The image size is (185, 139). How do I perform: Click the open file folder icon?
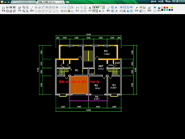coord(7,7)
